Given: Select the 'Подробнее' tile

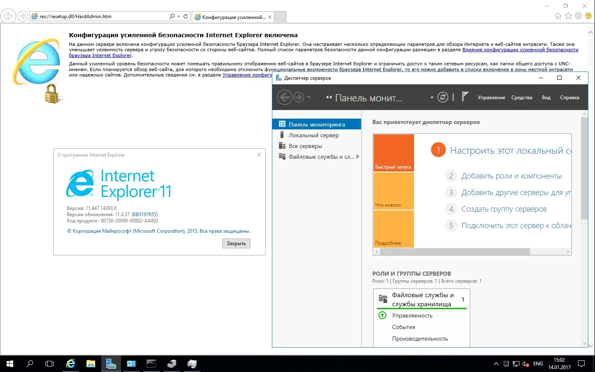Looking at the screenshot, I should [x=393, y=229].
